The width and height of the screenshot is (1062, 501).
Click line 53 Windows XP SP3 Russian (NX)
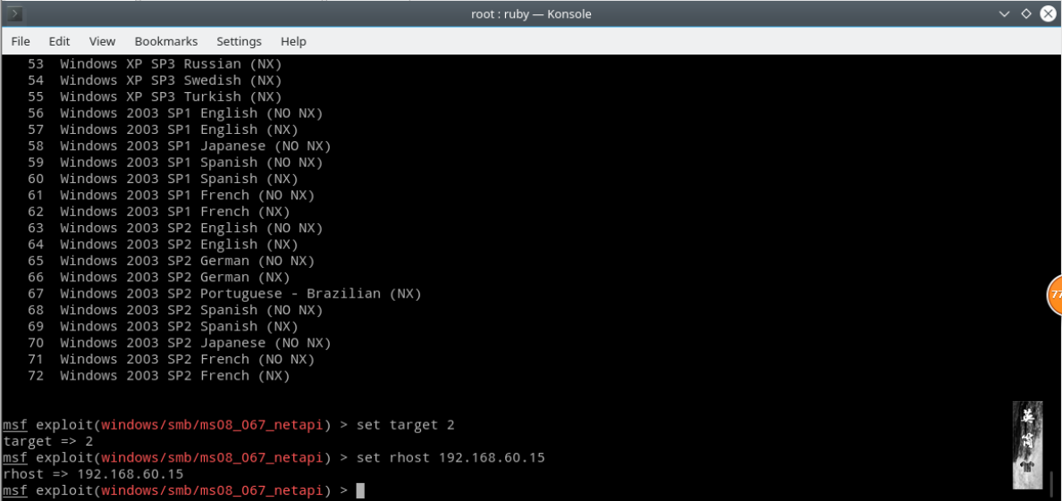pyautogui.click(x=155, y=64)
